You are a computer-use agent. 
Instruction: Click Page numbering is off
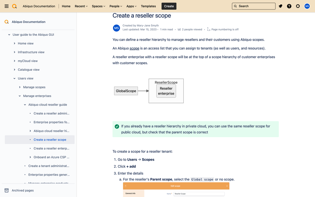225,29
